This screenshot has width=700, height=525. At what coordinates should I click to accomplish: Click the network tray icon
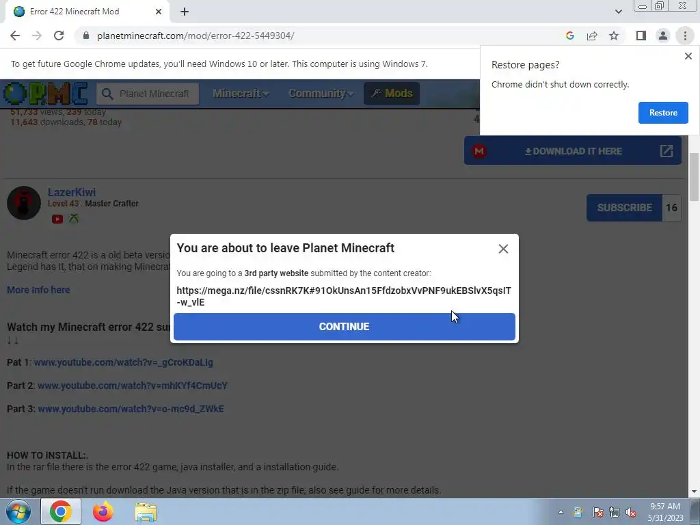coord(615,512)
